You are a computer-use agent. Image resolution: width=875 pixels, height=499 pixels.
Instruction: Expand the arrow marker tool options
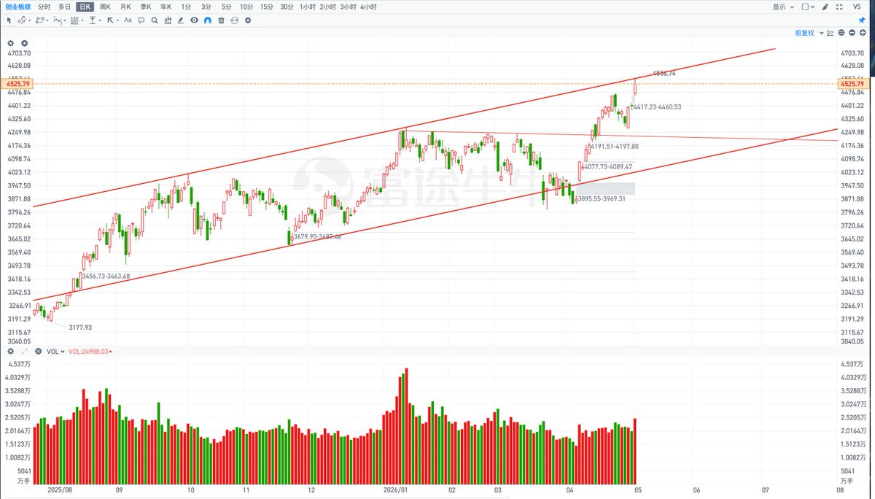click(117, 20)
